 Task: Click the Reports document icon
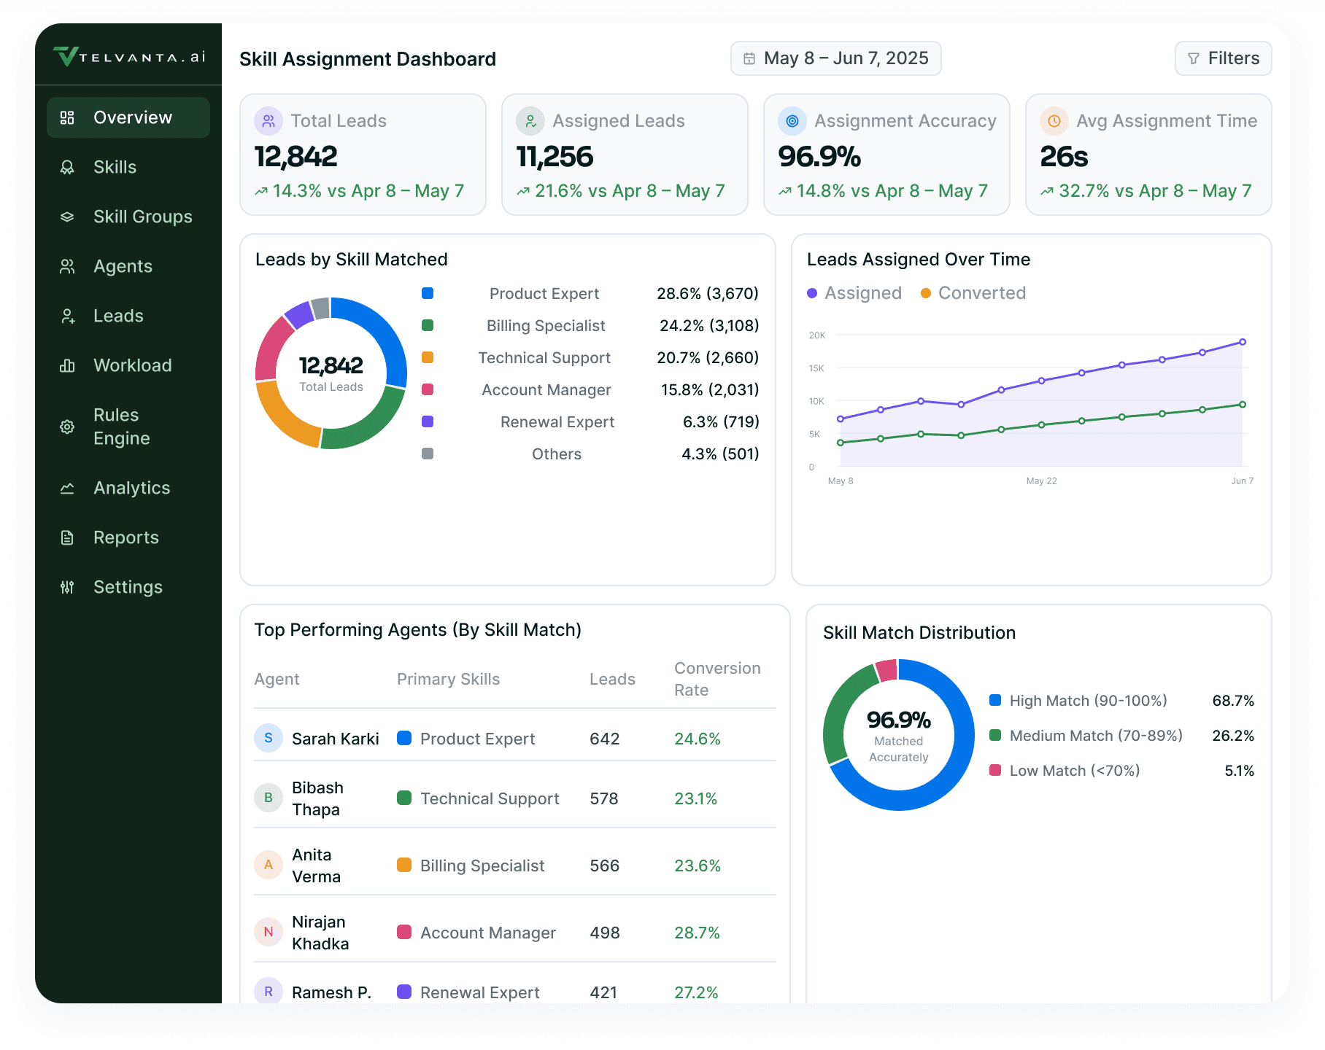pyautogui.click(x=67, y=537)
